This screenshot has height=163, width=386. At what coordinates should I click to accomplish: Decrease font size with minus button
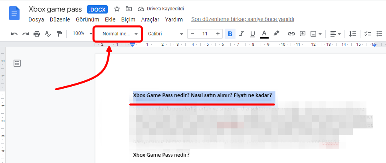click(x=192, y=34)
